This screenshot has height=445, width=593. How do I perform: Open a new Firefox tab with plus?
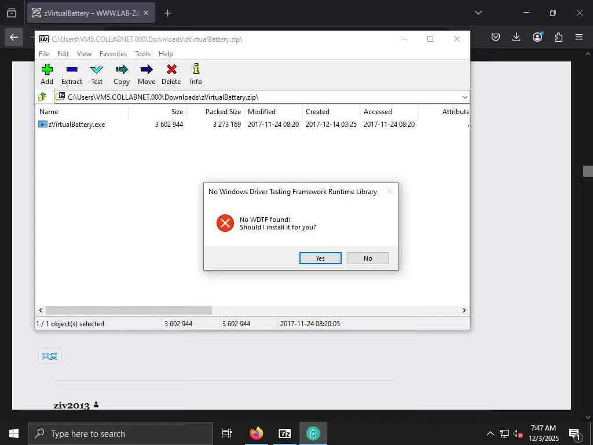[x=167, y=13]
